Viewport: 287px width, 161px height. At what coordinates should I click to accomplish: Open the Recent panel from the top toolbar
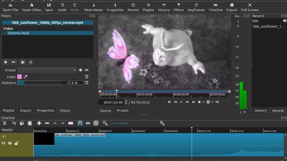click(x=133, y=7)
